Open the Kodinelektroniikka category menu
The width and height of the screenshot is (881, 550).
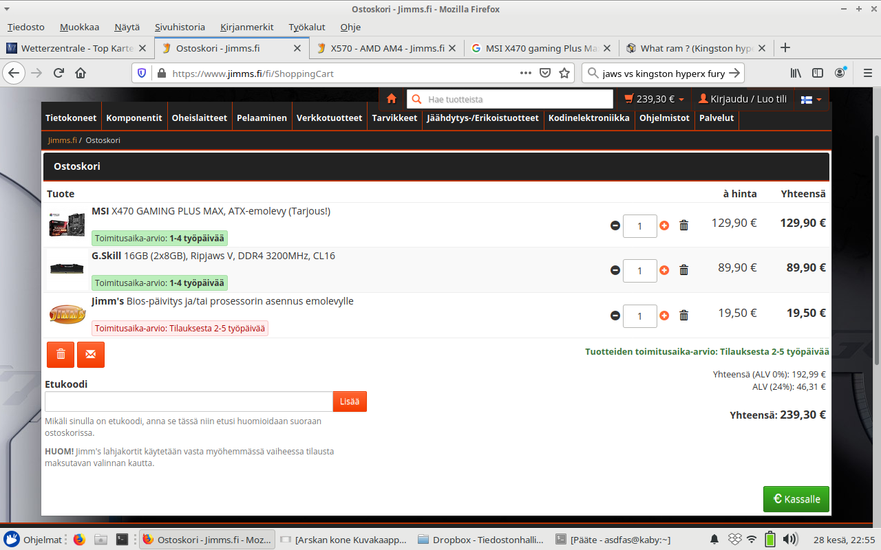point(589,118)
